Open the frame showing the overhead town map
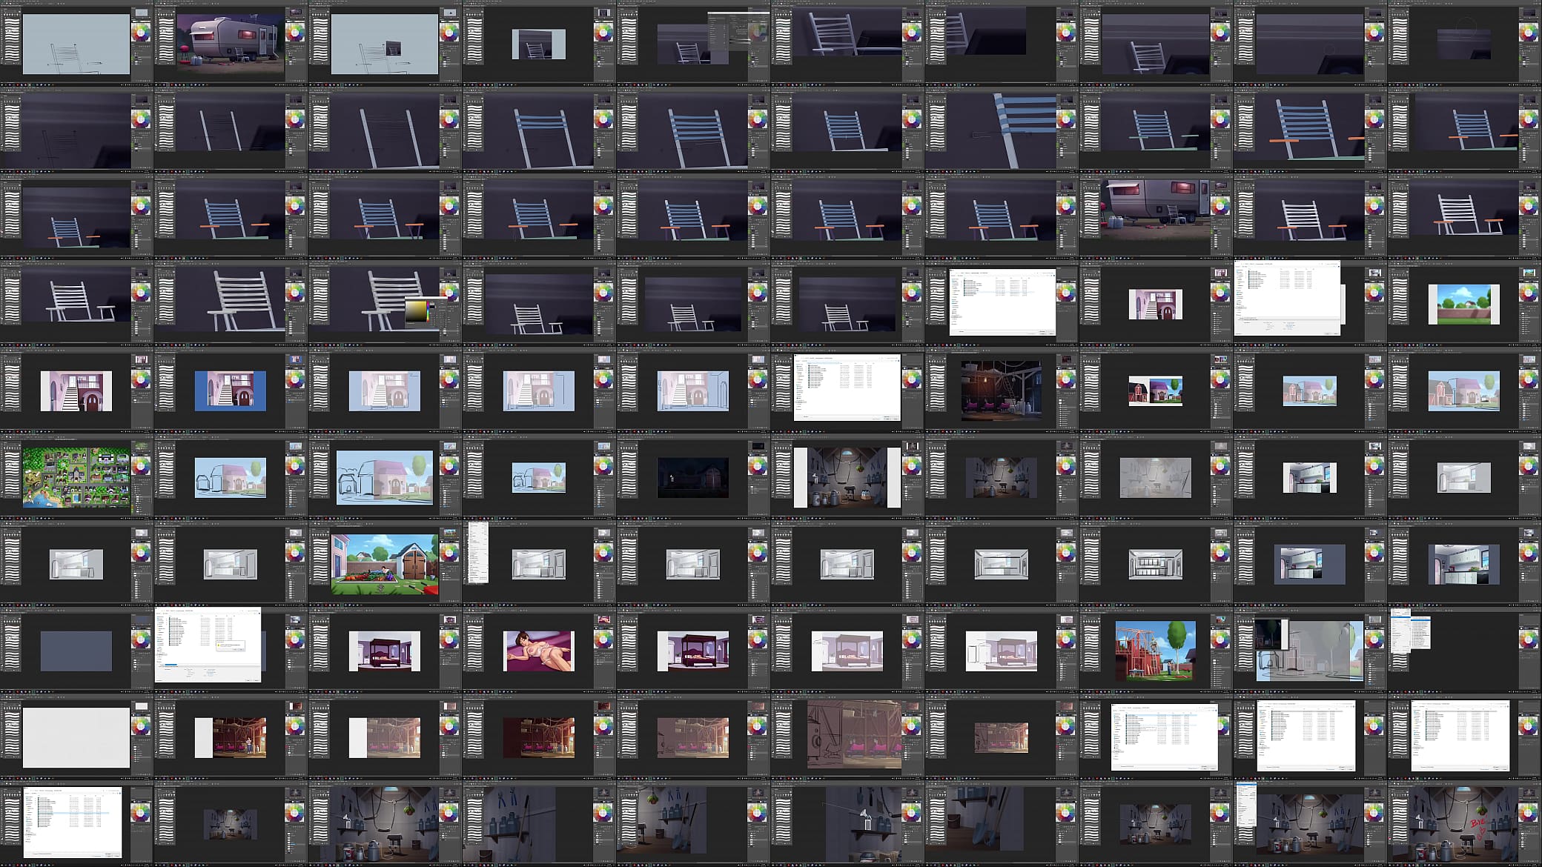 pos(77,476)
